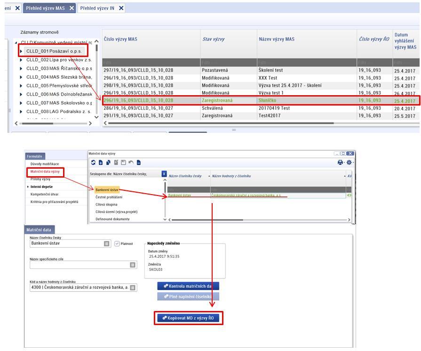The height and width of the screenshot is (351, 421).
Task: Select the Školení test row
Action: (x=261, y=70)
